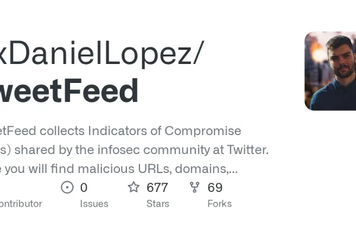The width and height of the screenshot is (356, 237).
Task: Select the issue count number 0
Action: (x=84, y=188)
